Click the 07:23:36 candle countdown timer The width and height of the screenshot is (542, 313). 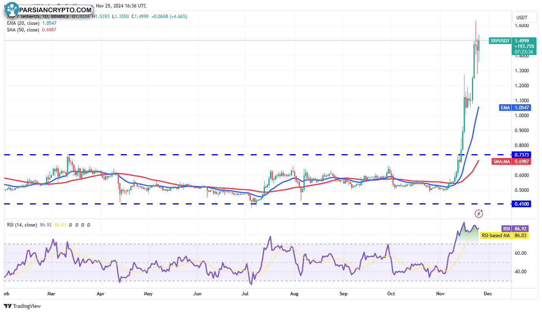[x=524, y=52]
